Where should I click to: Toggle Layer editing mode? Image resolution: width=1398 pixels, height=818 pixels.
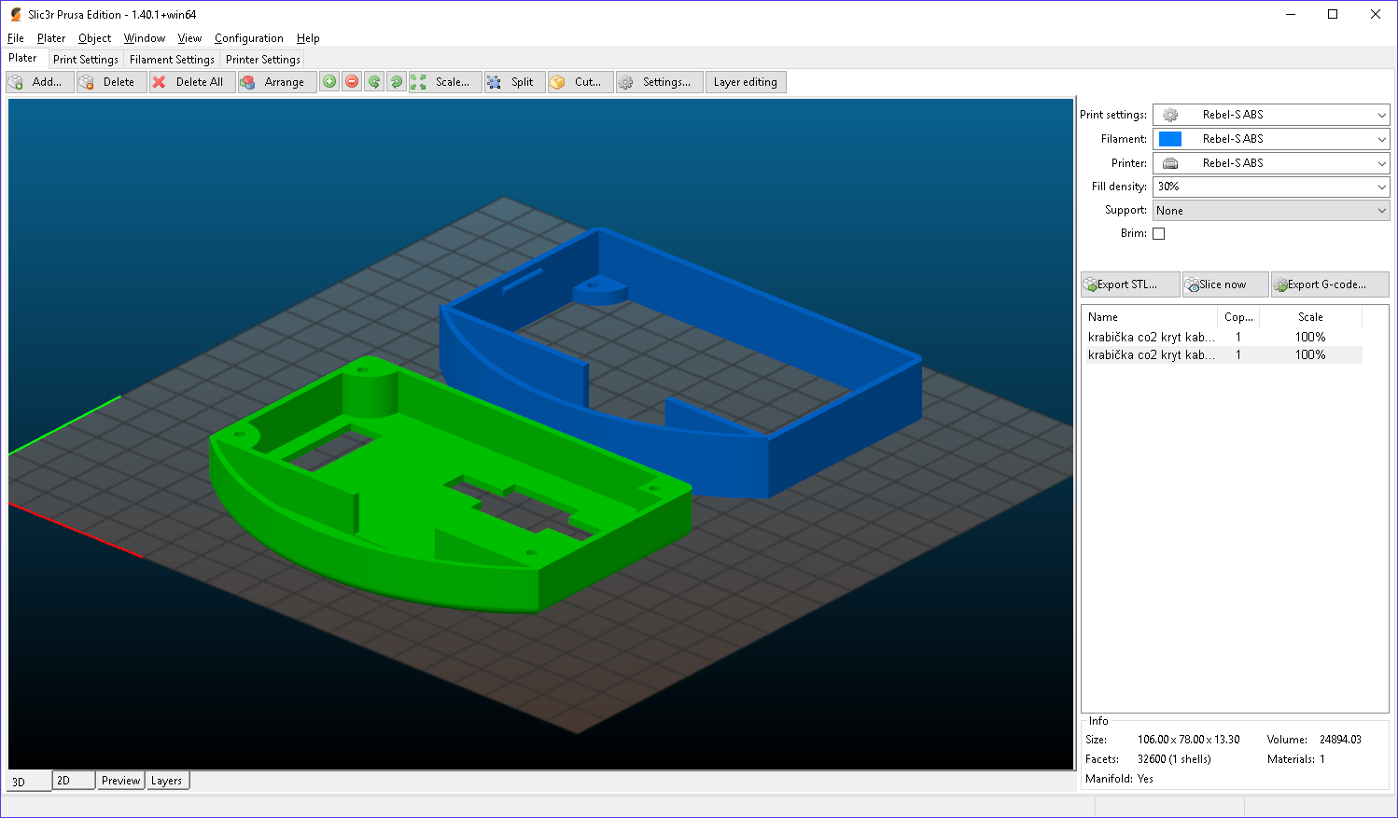point(746,82)
